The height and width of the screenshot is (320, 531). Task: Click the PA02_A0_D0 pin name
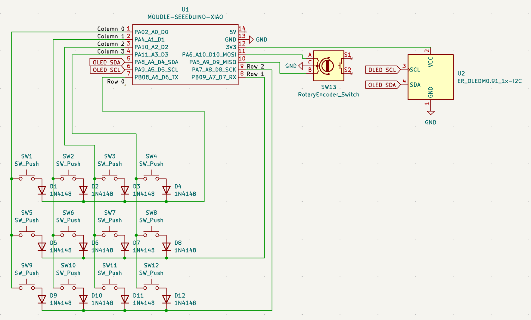pos(151,32)
